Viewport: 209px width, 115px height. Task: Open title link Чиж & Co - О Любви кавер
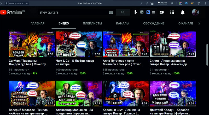(75, 62)
